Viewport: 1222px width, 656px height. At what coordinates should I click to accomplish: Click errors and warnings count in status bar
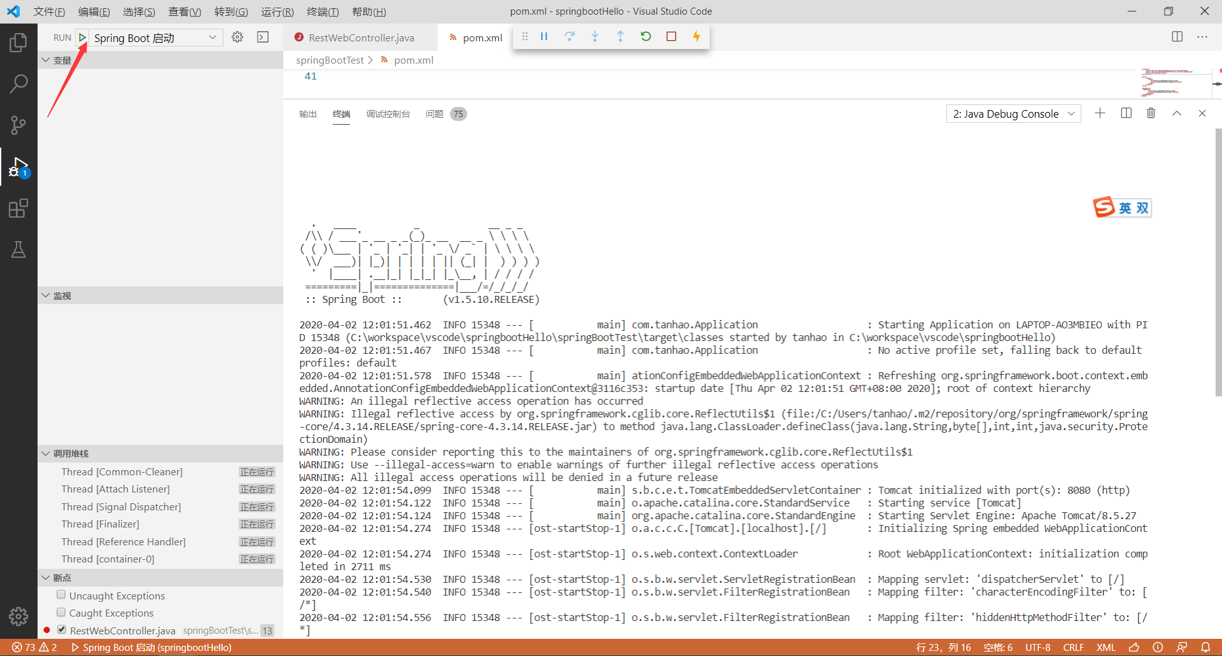[x=34, y=647]
